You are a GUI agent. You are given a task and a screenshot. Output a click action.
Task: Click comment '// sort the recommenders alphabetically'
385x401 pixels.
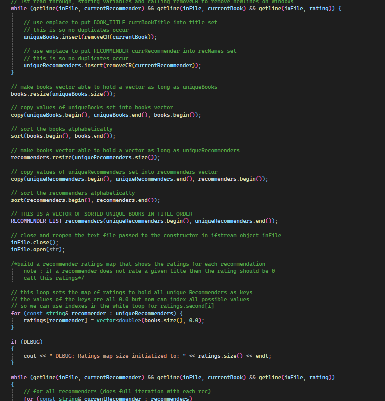[73, 193]
